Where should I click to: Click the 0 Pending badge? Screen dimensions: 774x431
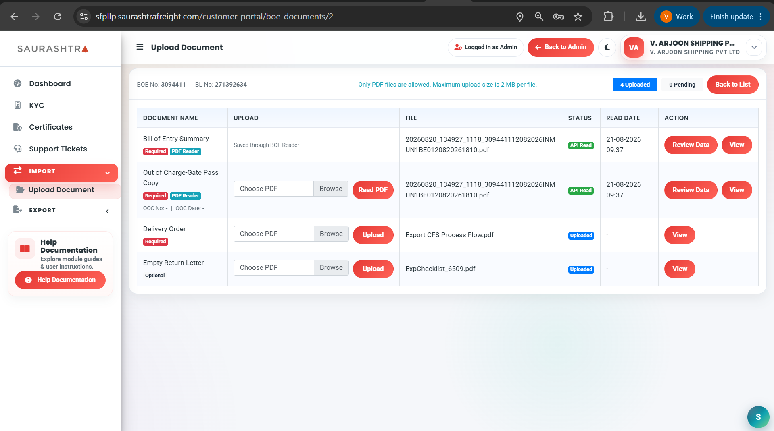point(682,85)
